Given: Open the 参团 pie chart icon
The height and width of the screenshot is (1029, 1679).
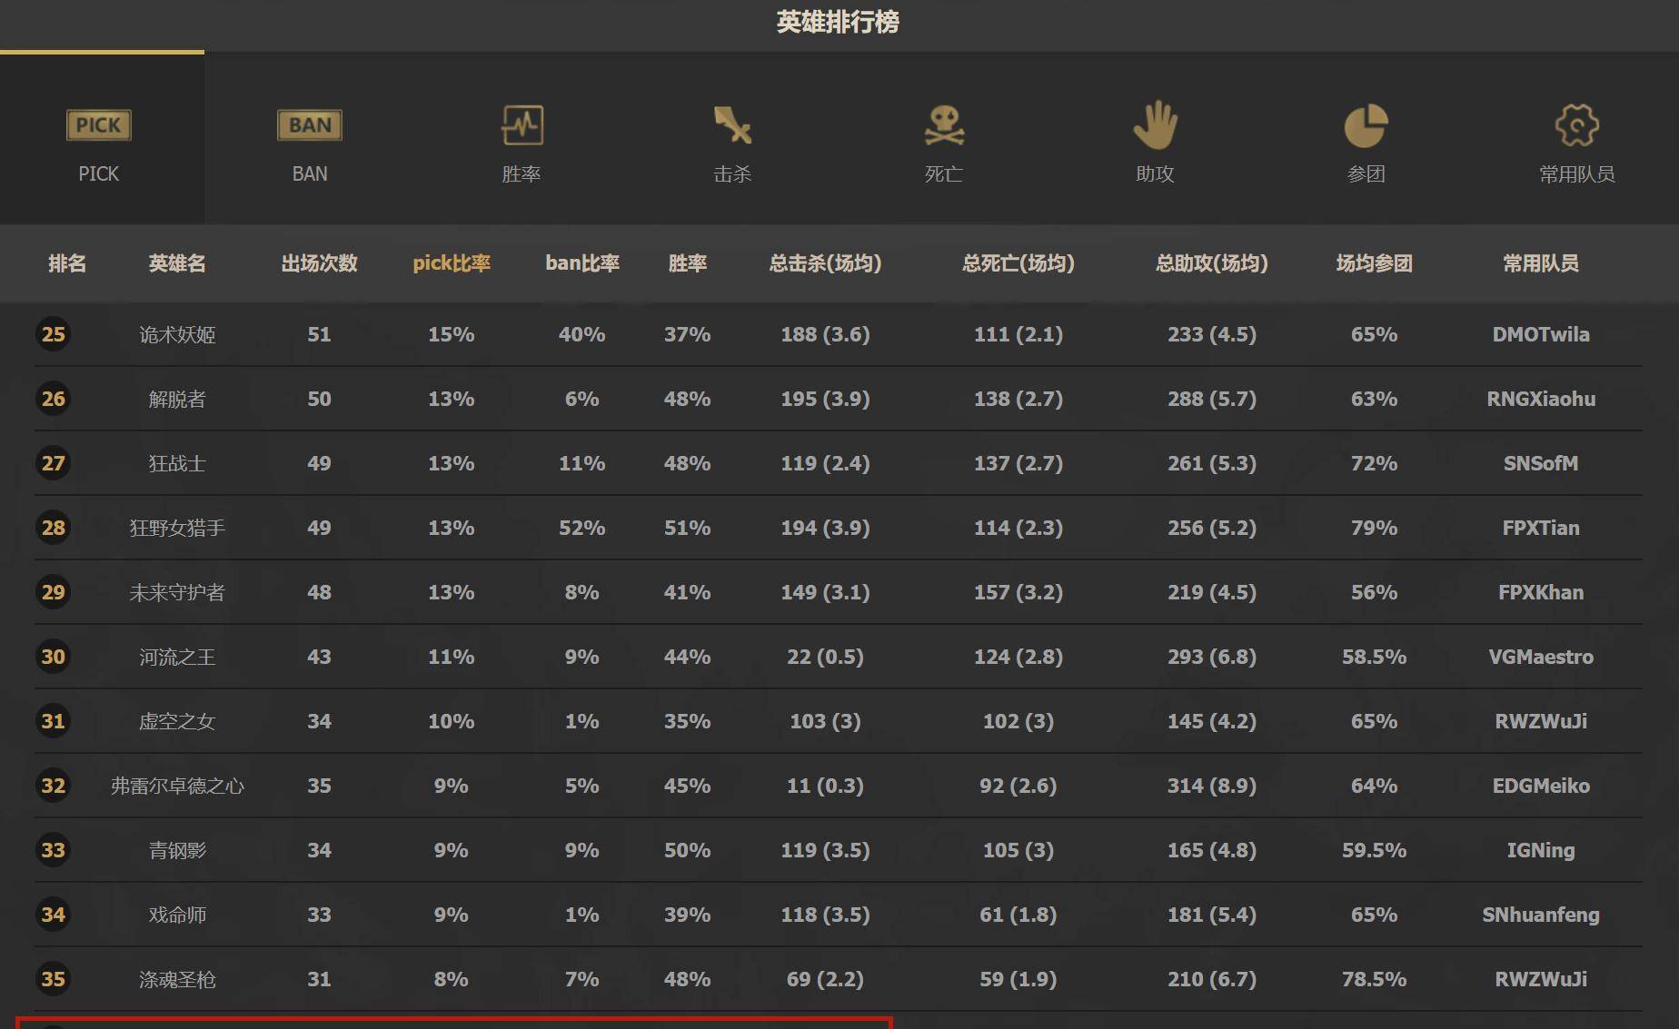Looking at the screenshot, I should 1367,127.
